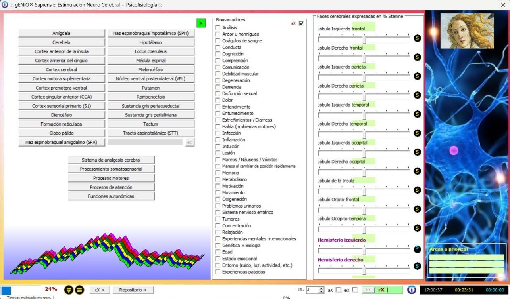Click the 5 icon for Lóbulo Occipito-temporal
Viewport: 510px width, 299px height.
pos(417,228)
